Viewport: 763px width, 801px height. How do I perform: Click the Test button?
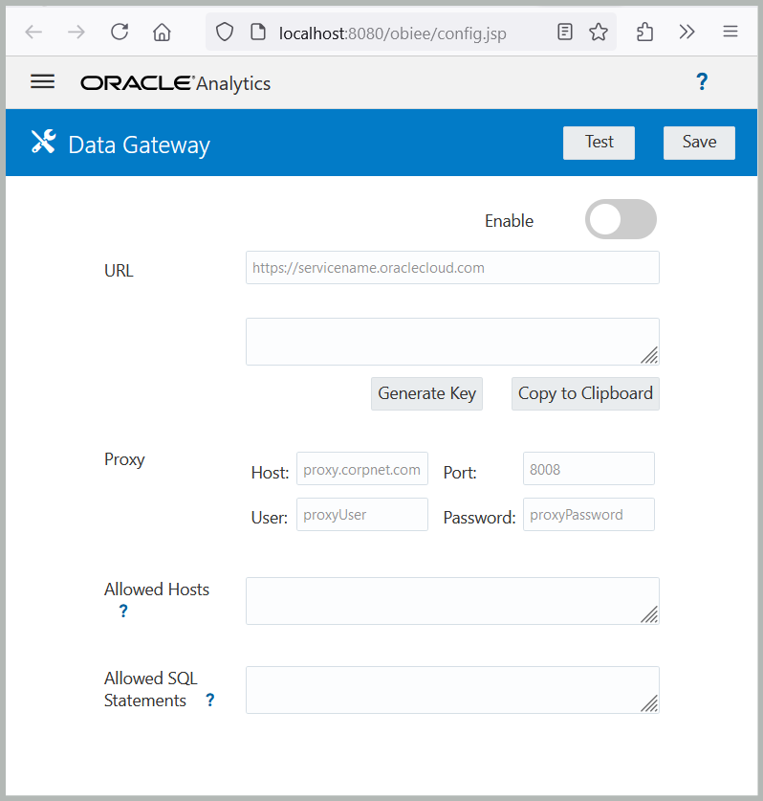coord(599,142)
